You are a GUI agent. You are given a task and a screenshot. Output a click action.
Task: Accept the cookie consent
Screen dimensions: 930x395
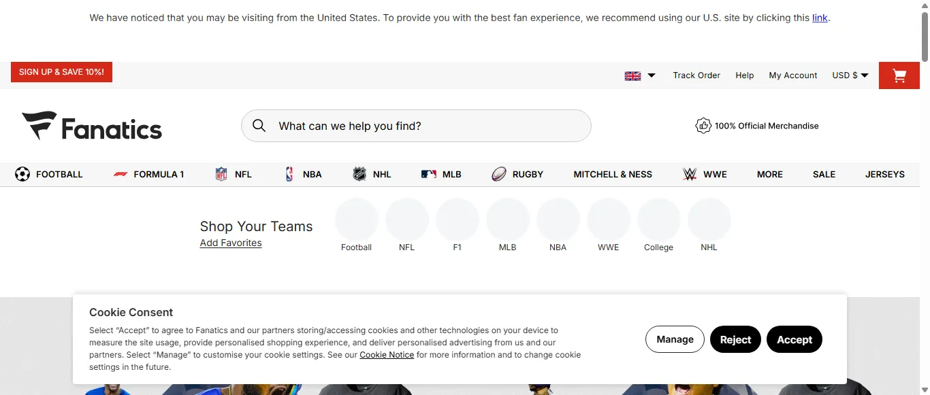(794, 339)
